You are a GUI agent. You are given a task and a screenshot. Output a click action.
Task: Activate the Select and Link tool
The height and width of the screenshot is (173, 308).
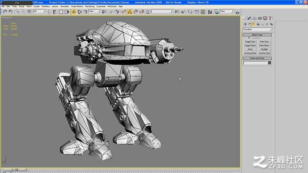click(18, 12)
